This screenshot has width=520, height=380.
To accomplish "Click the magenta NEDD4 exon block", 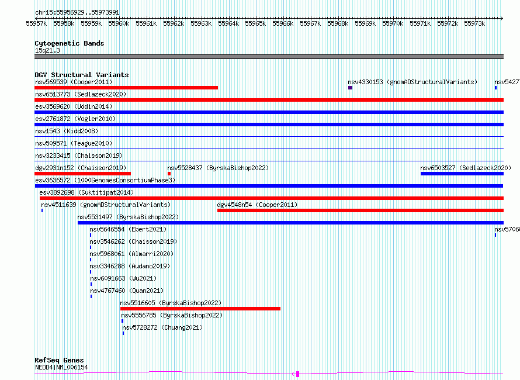I will (297, 374).
